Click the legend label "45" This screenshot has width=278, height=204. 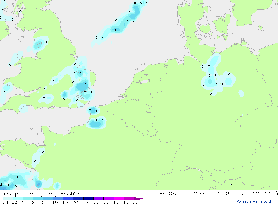(x=126, y=202)
